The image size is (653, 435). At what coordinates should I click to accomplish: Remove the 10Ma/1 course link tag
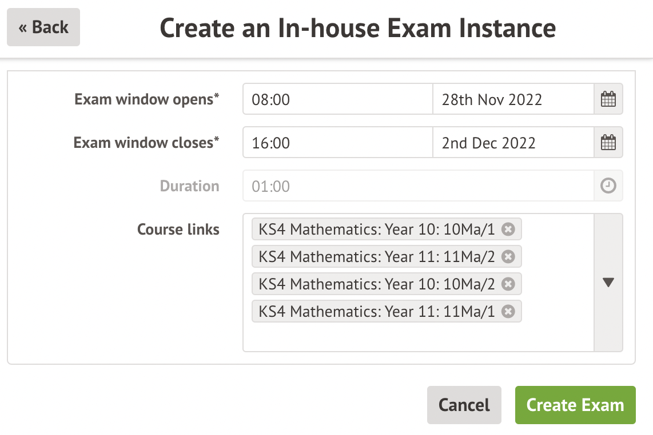508,229
